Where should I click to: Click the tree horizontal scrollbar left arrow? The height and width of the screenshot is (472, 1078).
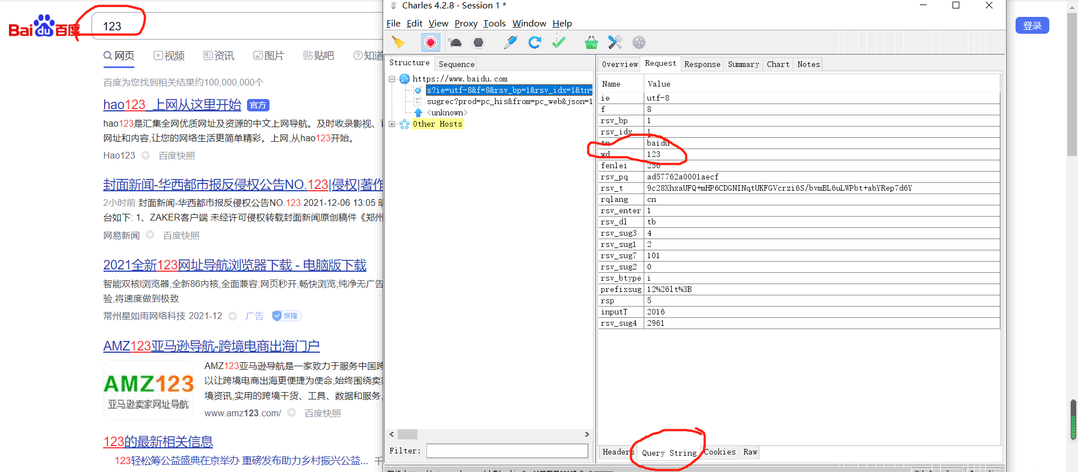pyautogui.click(x=392, y=434)
